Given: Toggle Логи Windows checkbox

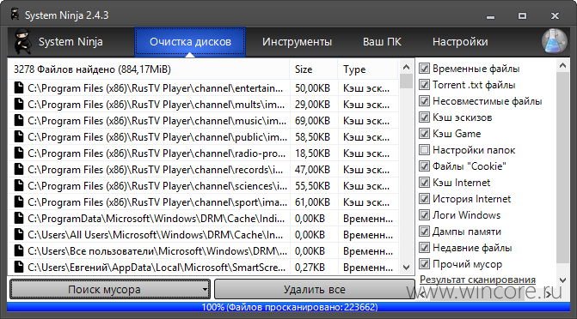Looking at the screenshot, I should pos(424,215).
